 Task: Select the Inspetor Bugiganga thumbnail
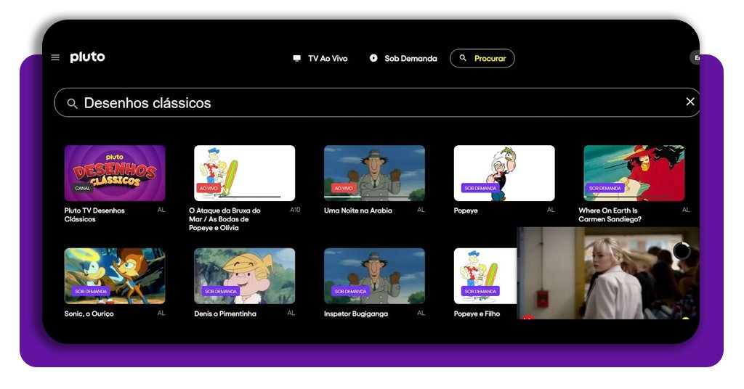point(374,276)
